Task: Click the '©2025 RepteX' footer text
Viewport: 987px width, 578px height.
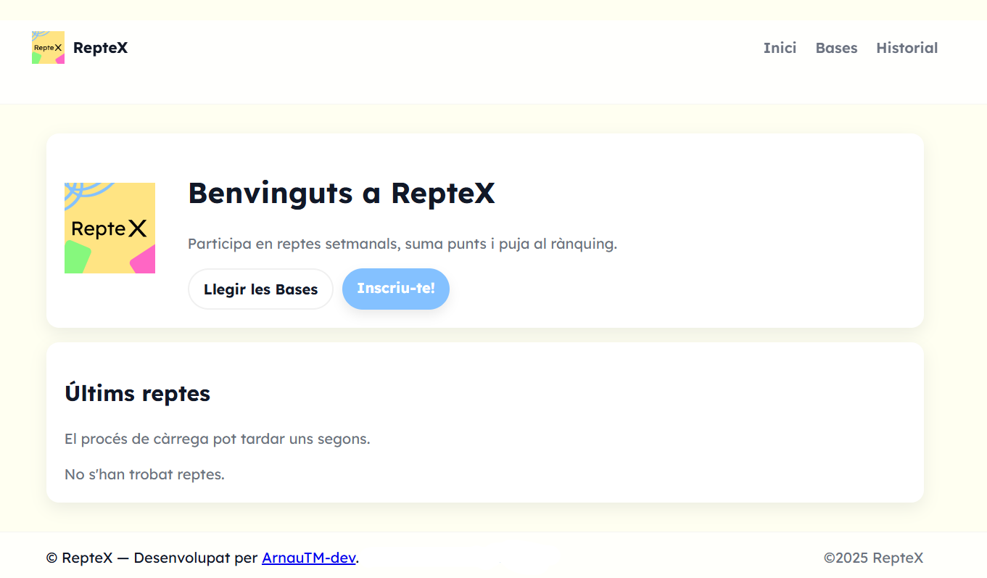Action: (873, 558)
